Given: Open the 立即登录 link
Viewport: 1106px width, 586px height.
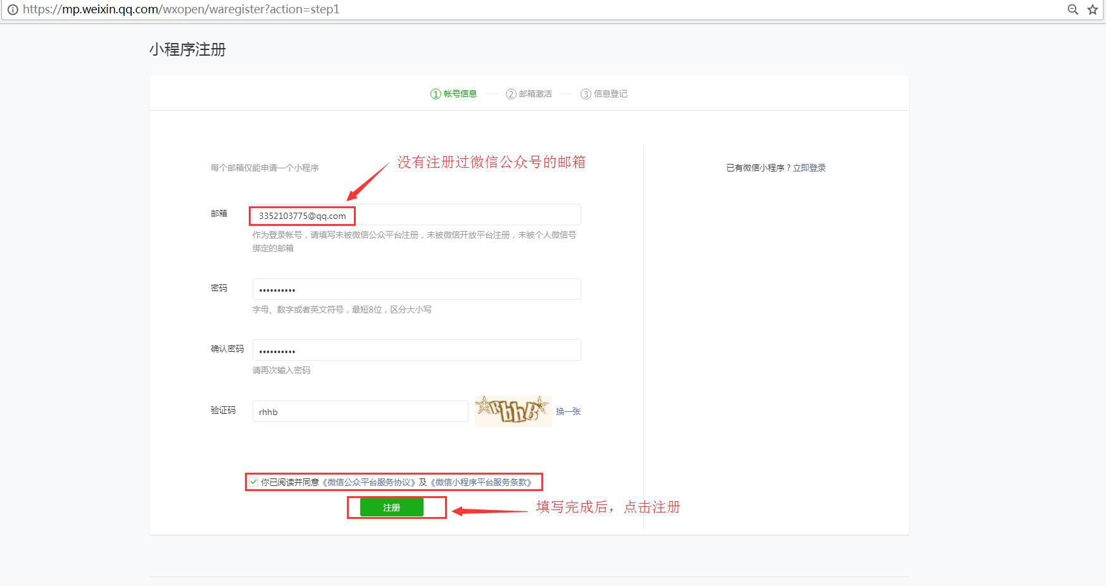Looking at the screenshot, I should coord(810,167).
